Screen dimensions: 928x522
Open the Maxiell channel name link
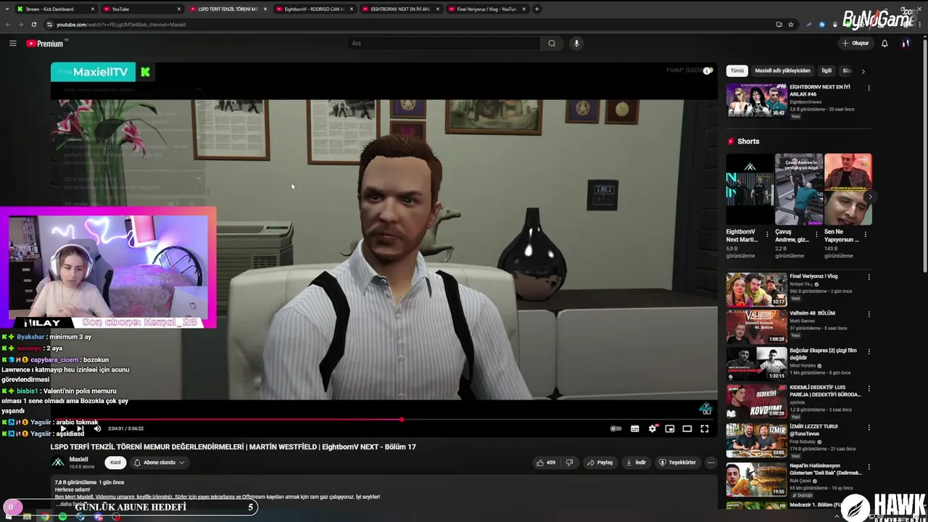[x=78, y=459]
